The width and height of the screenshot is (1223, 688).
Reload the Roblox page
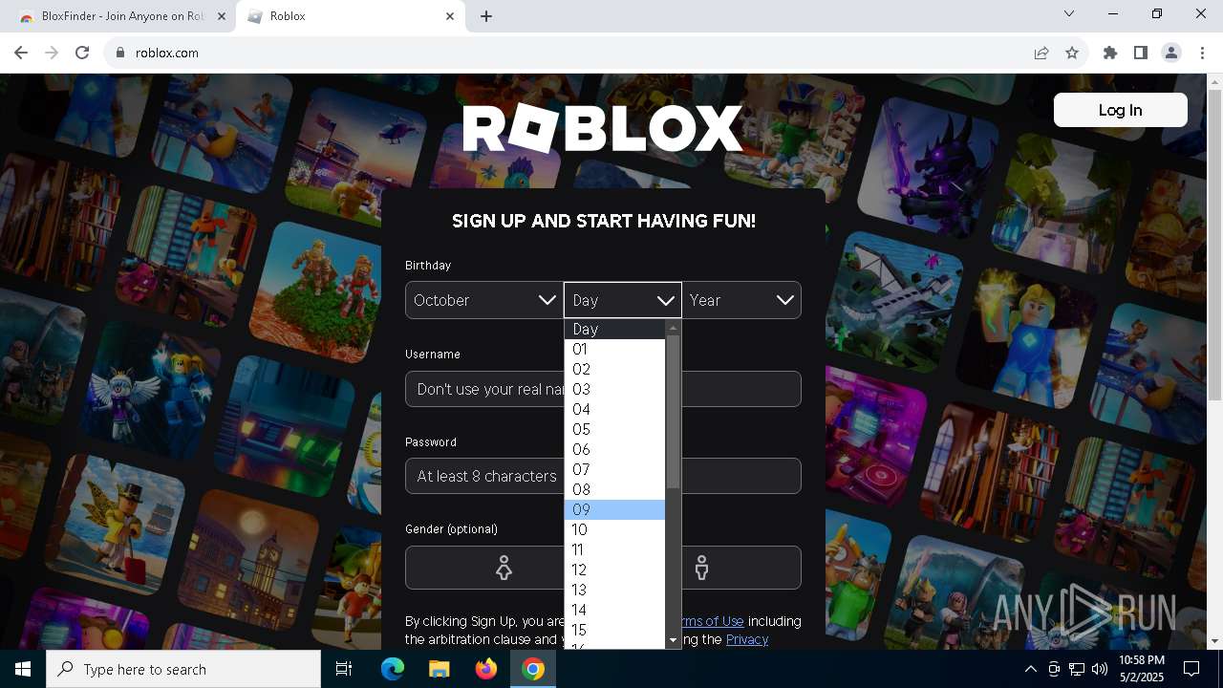tap(82, 54)
